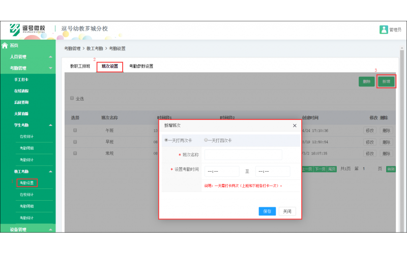Open 考勤明细 under 学生考勤
The width and height of the screenshot is (407, 254).
coord(27,148)
